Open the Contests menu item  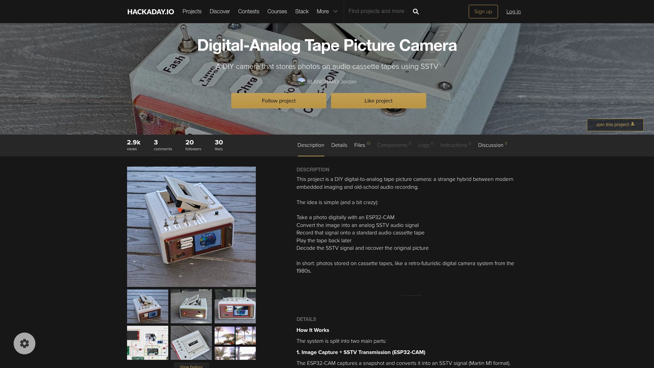tap(249, 12)
